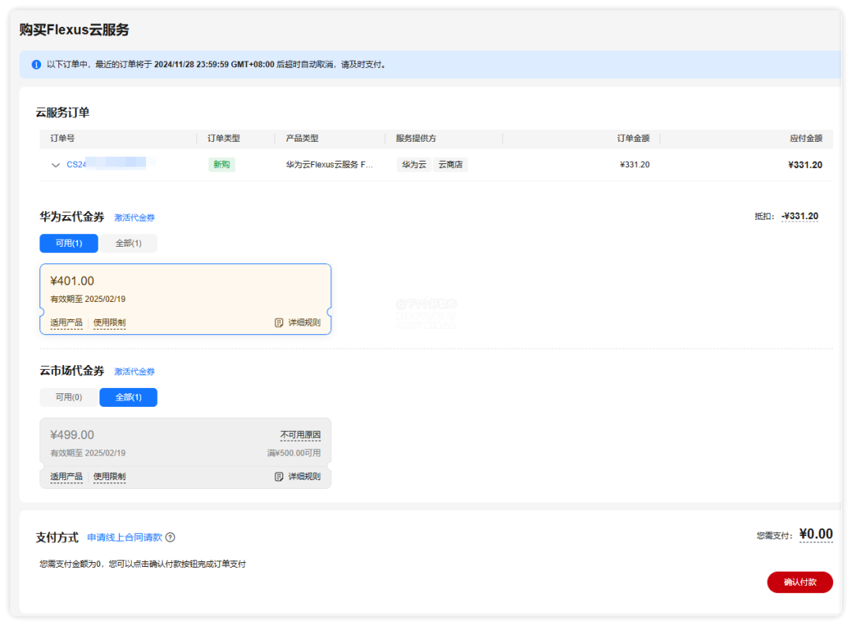Switch to 全部(1) tab under 华为云代金券
This screenshot has height=626, width=852.
click(129, 244)
